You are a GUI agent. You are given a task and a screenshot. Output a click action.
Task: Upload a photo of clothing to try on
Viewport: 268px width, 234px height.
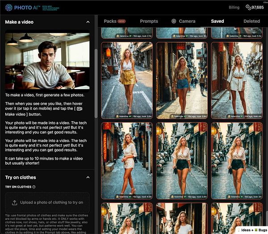coord(47,203)
